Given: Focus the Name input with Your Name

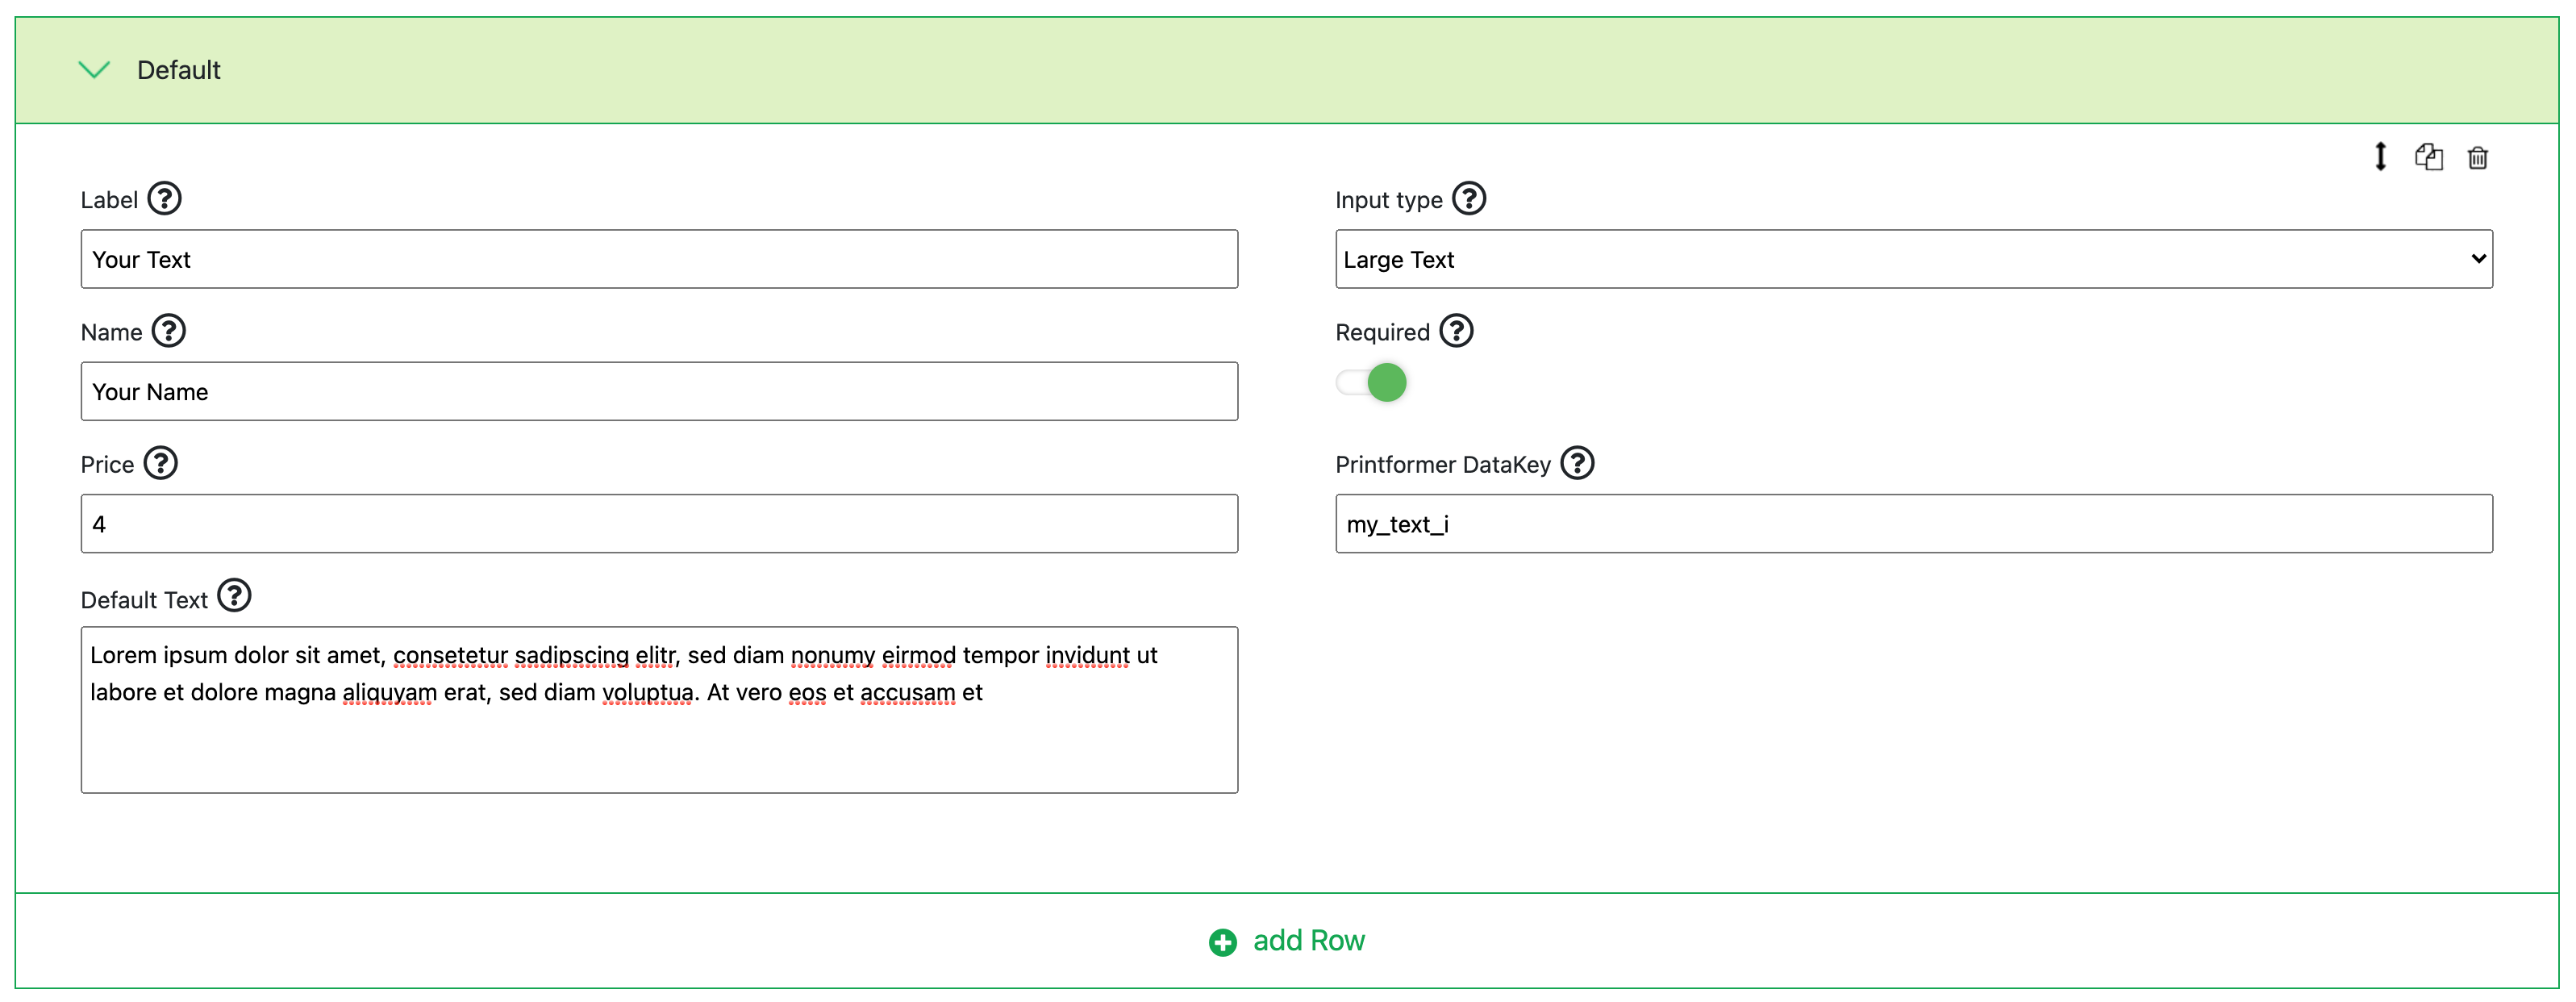Looking at the screenshot, I should click(x=658, y=391).
